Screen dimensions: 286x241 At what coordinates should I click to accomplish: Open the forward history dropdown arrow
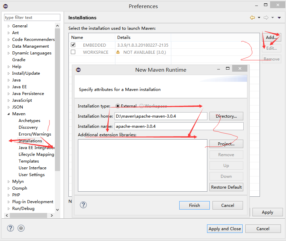point(272,18)
